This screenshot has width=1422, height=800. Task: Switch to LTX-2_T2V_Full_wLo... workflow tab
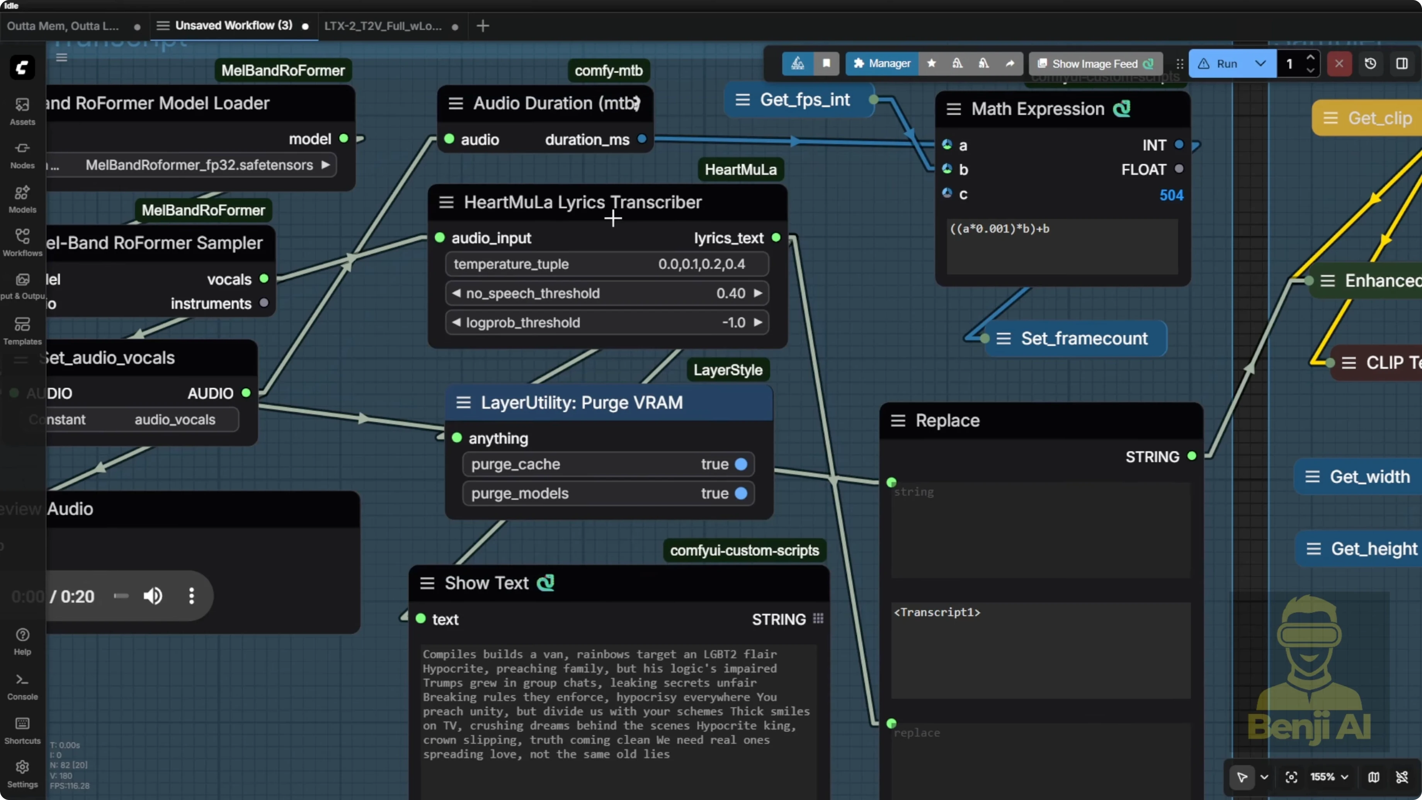pyautogui.click(x=383, y=26)
